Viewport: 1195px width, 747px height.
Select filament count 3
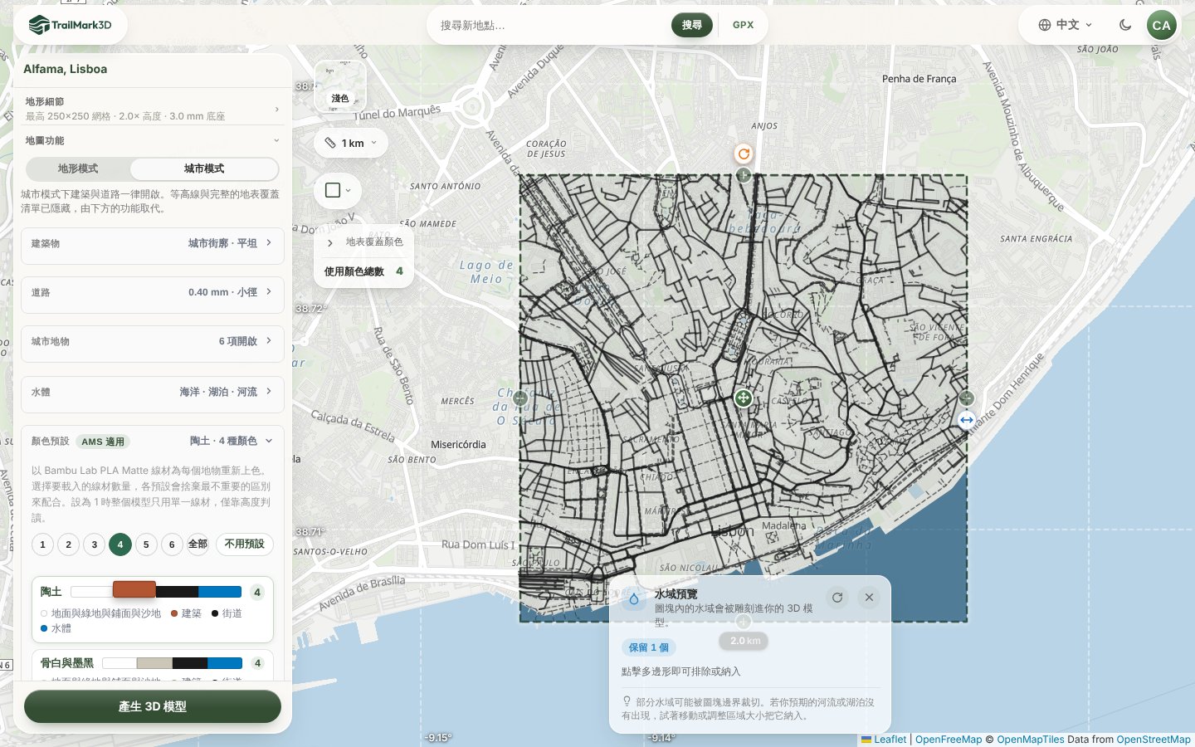95,544
